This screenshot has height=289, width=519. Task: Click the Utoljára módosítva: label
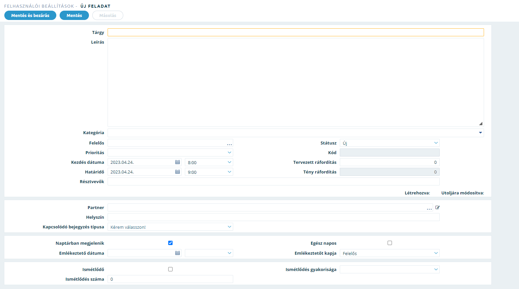[x=463, y=193]
